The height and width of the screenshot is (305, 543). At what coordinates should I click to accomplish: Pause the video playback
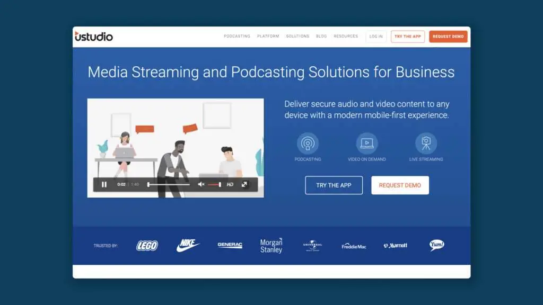click(104, 184)
